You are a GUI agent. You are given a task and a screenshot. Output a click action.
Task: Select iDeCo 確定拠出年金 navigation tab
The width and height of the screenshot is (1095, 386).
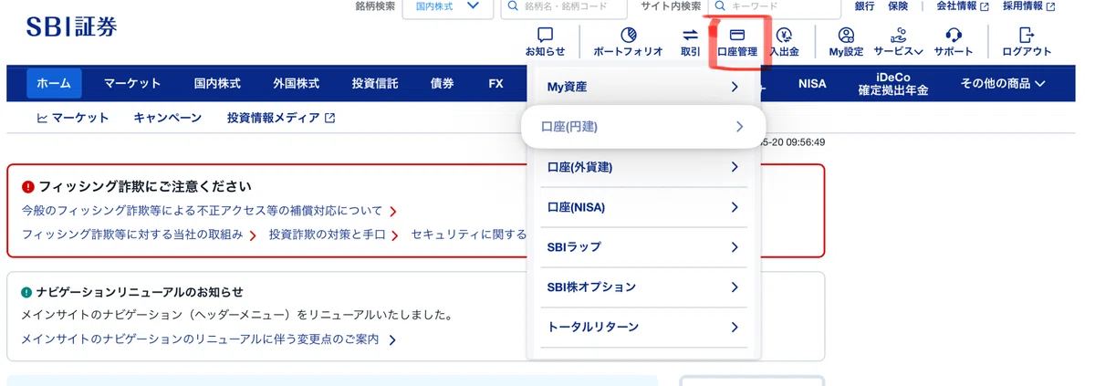pos(892,83)
